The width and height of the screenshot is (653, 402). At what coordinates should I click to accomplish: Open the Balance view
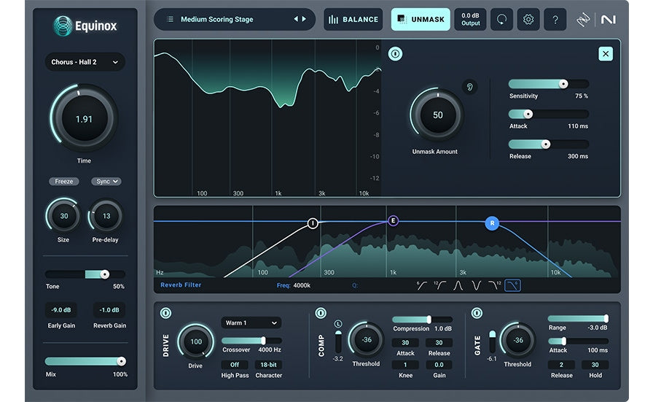click(x=353, y=19)
